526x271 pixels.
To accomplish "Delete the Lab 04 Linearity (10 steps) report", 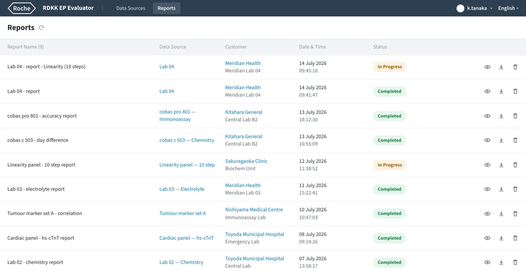I will pyautogui.click(x=515, y=67).
